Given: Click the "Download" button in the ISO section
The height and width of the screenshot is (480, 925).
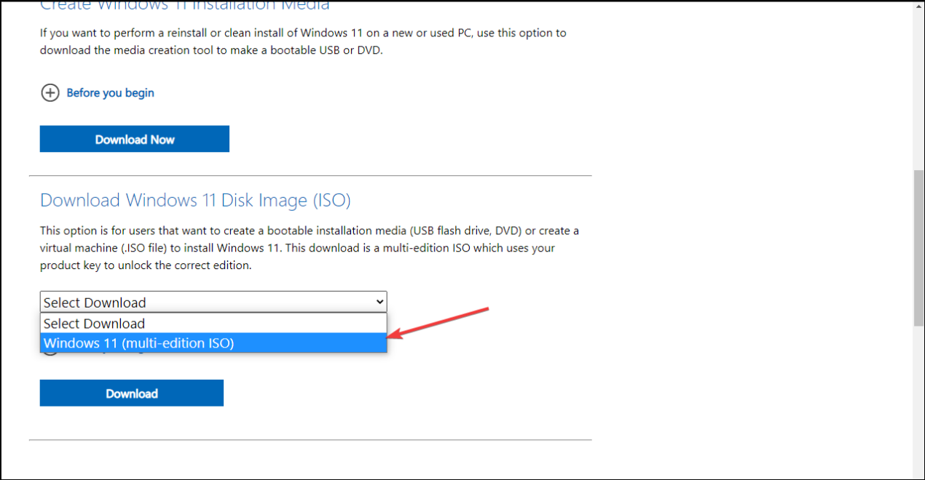Looking at the screenshot, I should [131, 393].
